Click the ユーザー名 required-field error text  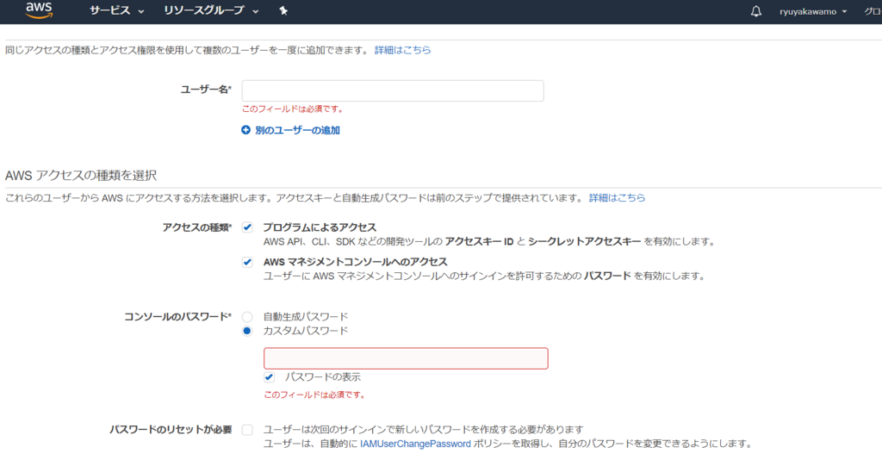tap(293, 109)
